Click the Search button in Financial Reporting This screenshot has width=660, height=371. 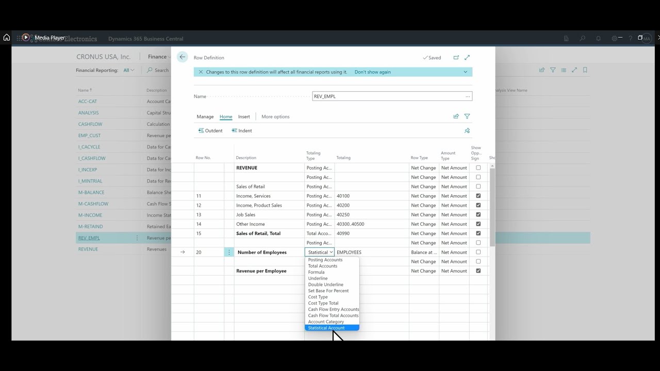[x=158, y=70]
